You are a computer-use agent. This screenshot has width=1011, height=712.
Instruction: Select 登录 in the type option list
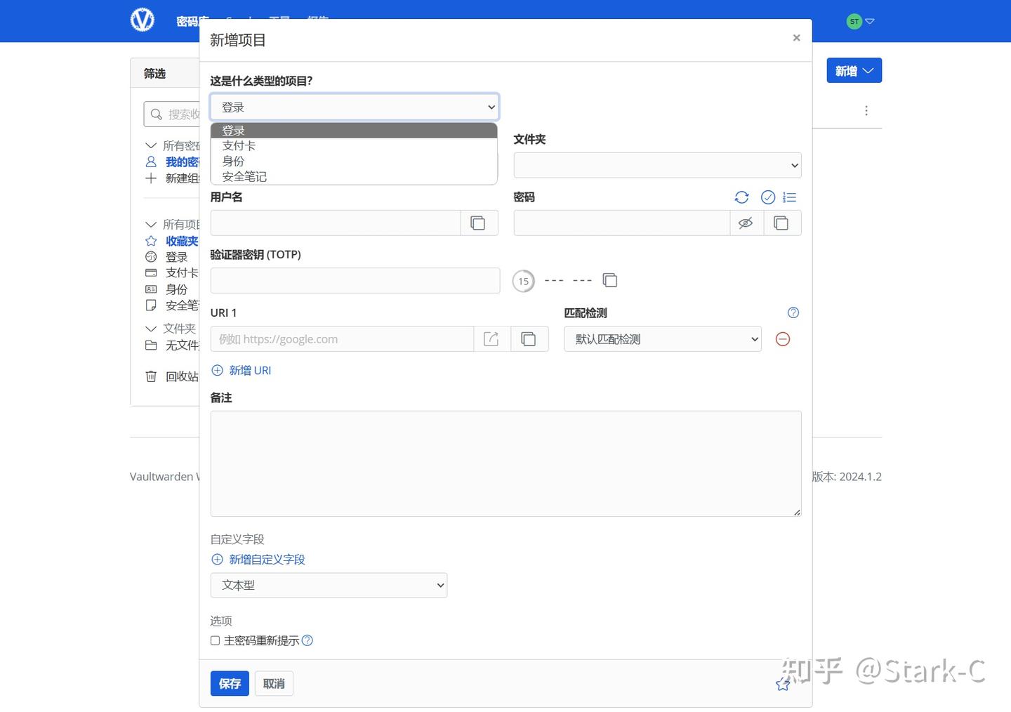click(354, 131)
